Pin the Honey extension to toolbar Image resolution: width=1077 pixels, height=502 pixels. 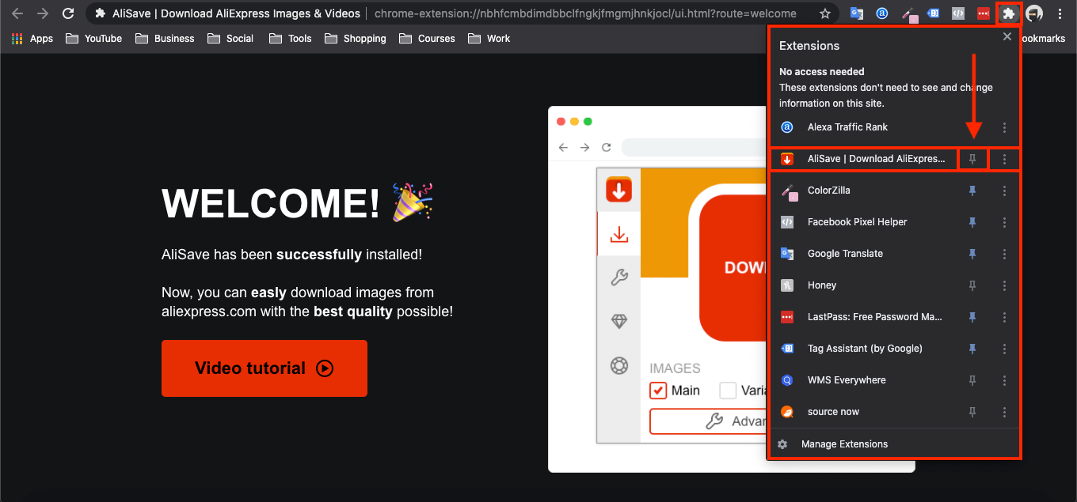coord(973,285)
